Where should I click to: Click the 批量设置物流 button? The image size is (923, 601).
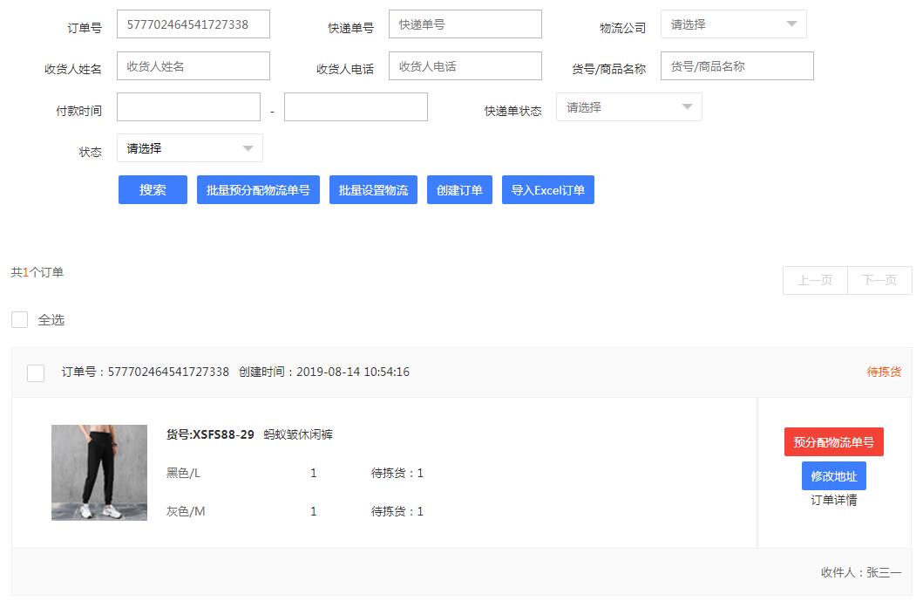point(372,189)
